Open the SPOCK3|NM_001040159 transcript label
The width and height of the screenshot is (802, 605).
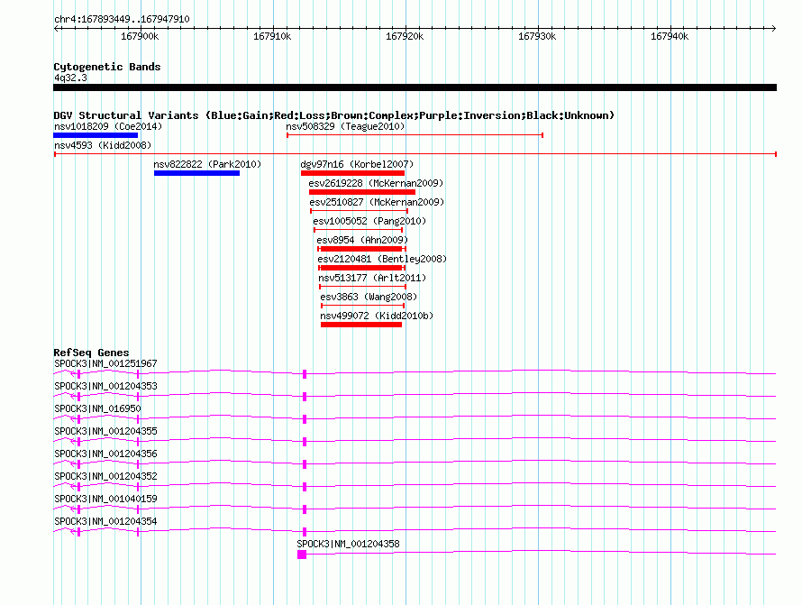(105, 499)
